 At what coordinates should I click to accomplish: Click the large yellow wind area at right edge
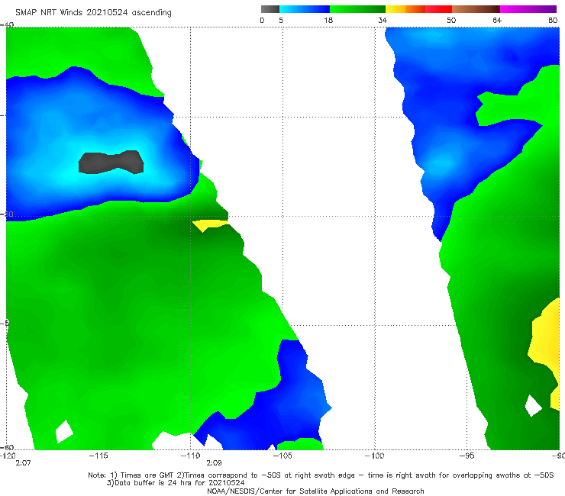point(546,346)
